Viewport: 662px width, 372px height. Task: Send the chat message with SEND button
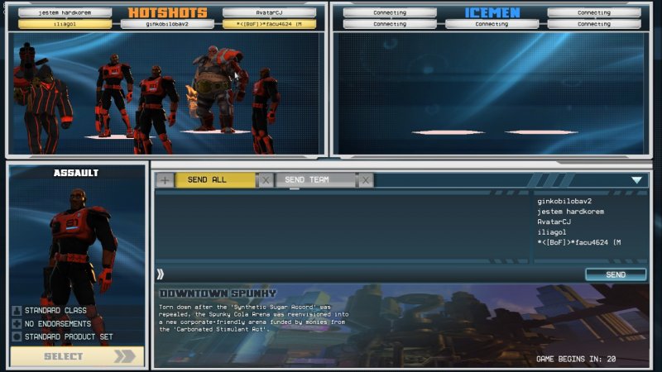pyautogui.click(x=616, y=274)
